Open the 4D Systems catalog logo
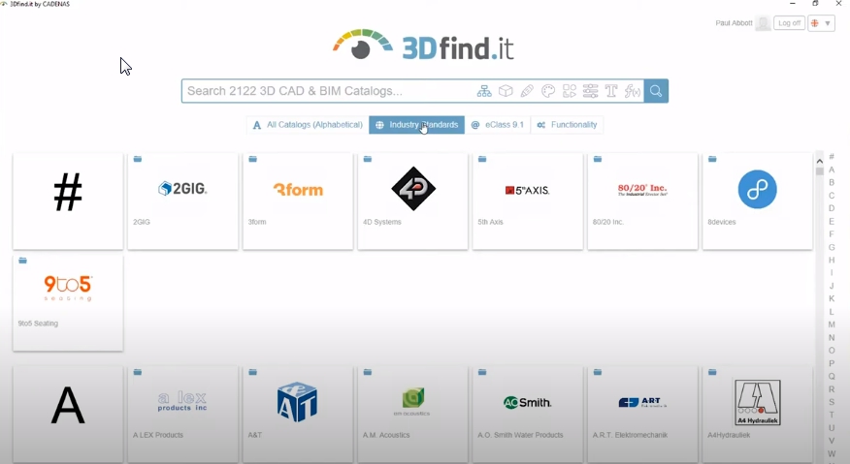Viewport: 850px width, 464px height. click(x=413, y=189)
